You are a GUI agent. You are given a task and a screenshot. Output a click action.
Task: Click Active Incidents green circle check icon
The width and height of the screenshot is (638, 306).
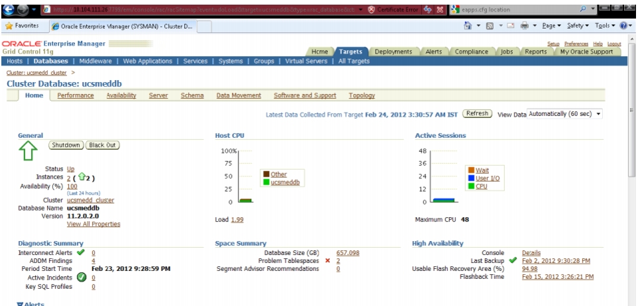coord(81,278)
